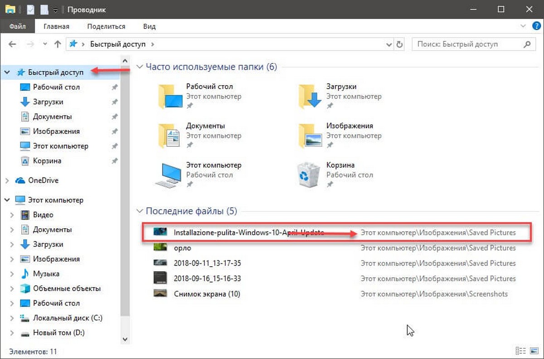This screenshot has width=544, height=359.
Task: Switch to details view layout icon
Action: [521, 351]
